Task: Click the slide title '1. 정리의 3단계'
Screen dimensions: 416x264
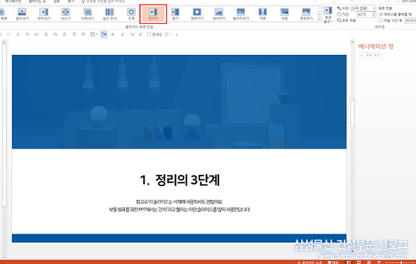Action: (180, 180)
